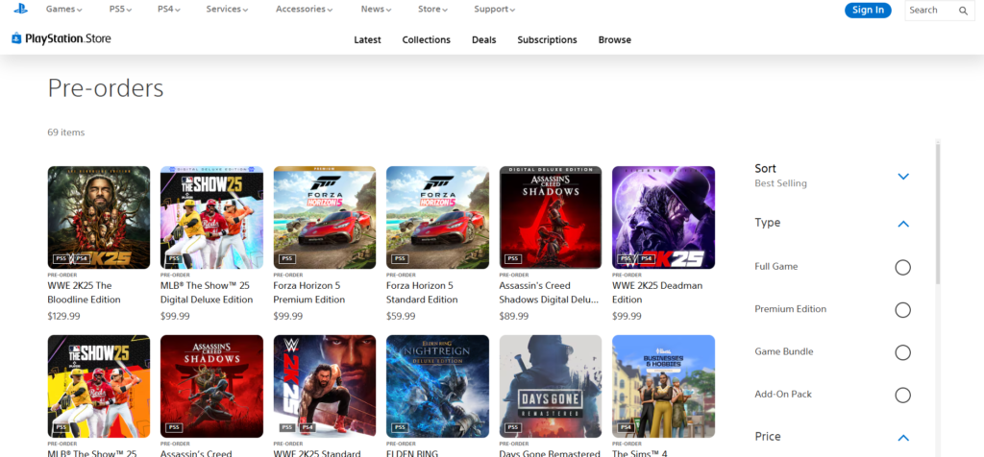Expand the Services menu
The image size is (984, 457).
pos(227,10)
